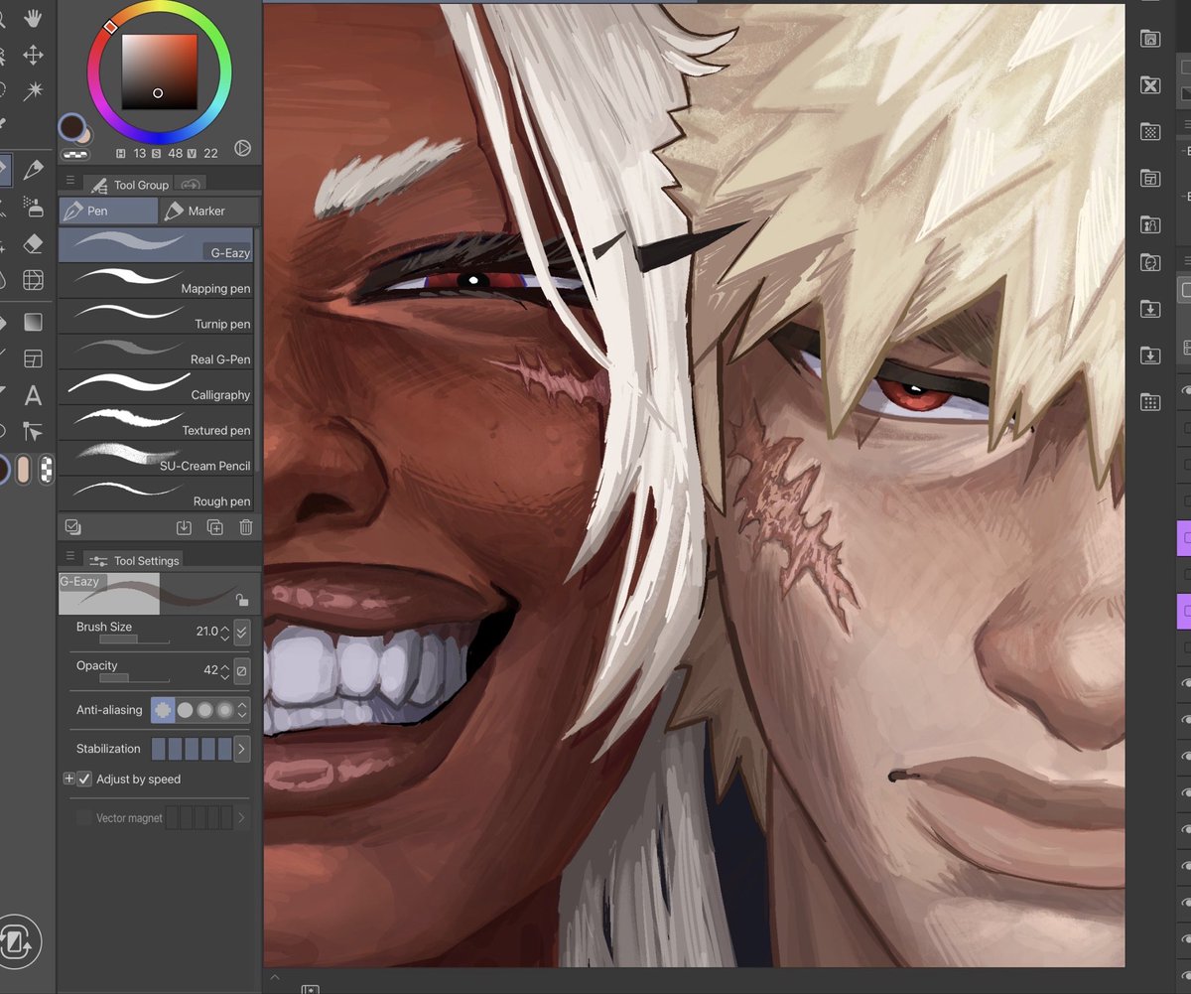This screenshot has height=994, width=1191.
Task: Select the Eraser tool
Action: point(33,243)
